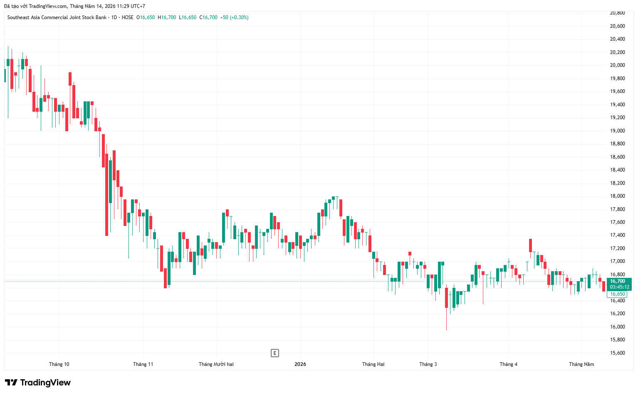Click the Tháng 10 time axis label
638x395 pixels.
[x=59, y=364]
